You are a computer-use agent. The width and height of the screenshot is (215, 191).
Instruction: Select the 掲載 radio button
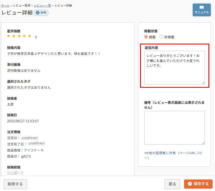tap(146, 37)
